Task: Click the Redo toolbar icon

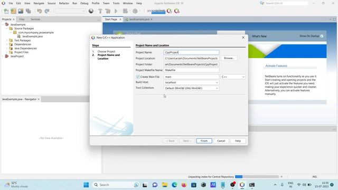Action: pyautogui.click(x=47, y=11)
